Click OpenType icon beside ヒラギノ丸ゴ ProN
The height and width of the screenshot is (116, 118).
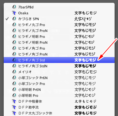point(14,30)
